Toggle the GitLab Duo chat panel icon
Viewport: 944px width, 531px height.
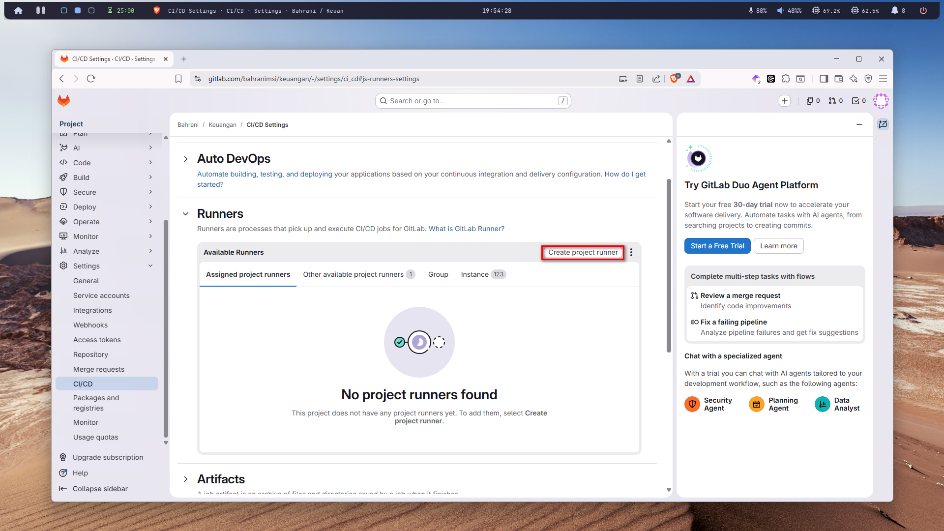click(883, 124)
